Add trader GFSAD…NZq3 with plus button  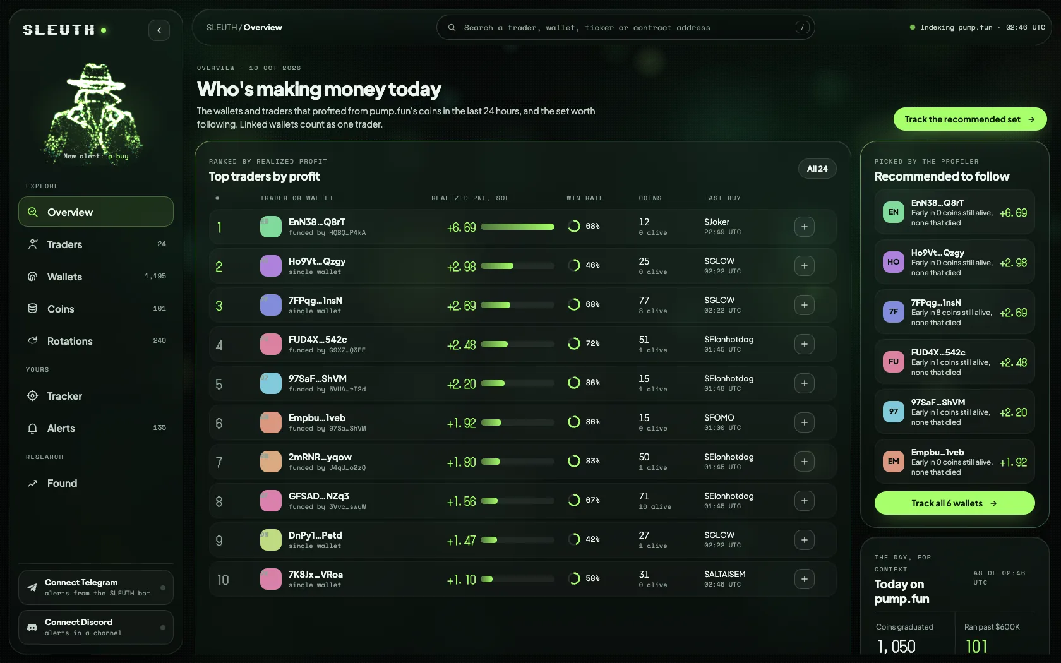[805, 501]
